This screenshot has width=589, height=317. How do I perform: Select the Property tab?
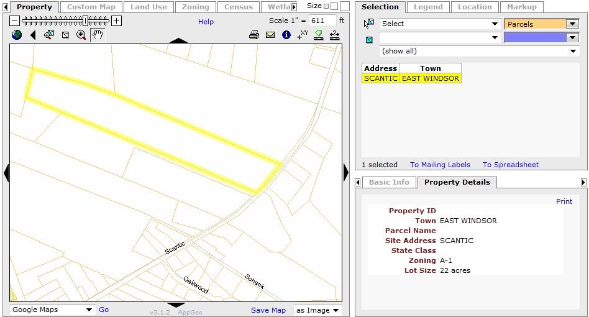point(34,7)
